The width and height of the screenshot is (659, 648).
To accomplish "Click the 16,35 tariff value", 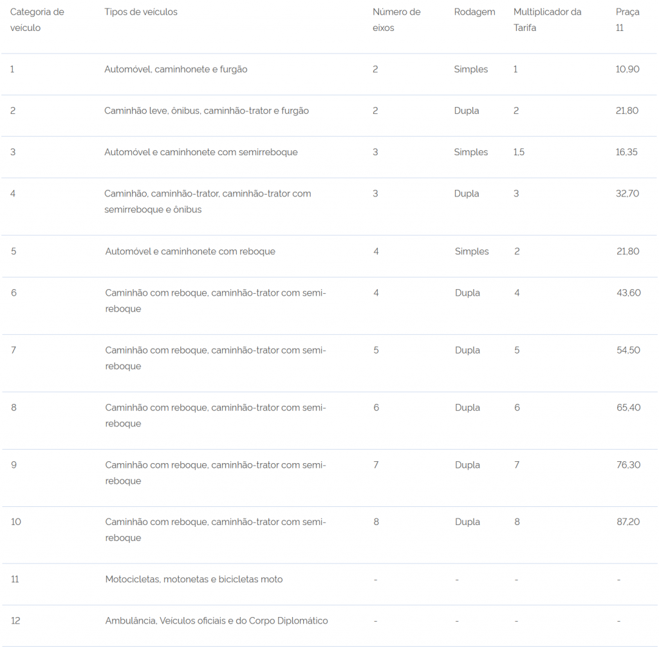I will coord(627,152).
